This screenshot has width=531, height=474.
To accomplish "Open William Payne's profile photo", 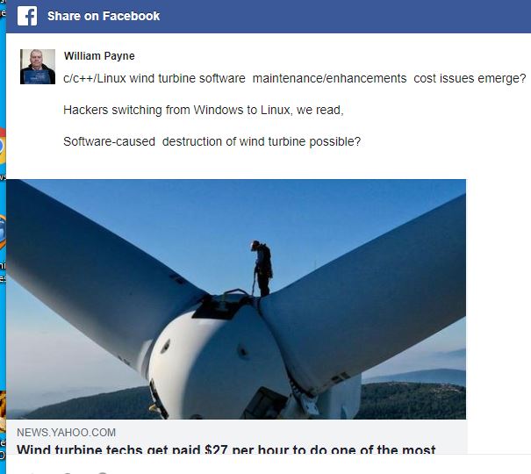I will click(x=38, y=67).
